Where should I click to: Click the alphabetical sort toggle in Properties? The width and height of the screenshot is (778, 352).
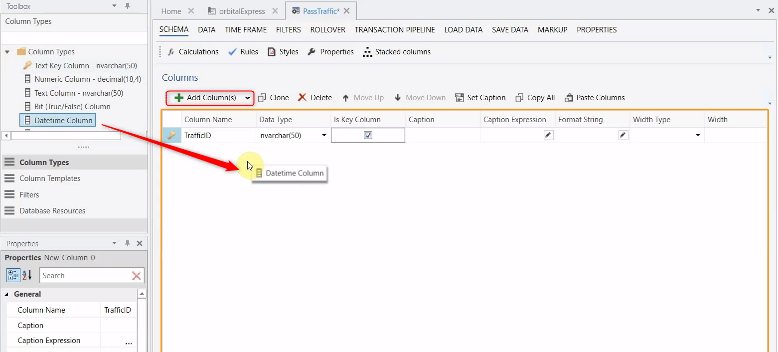(x=26, y=275)
